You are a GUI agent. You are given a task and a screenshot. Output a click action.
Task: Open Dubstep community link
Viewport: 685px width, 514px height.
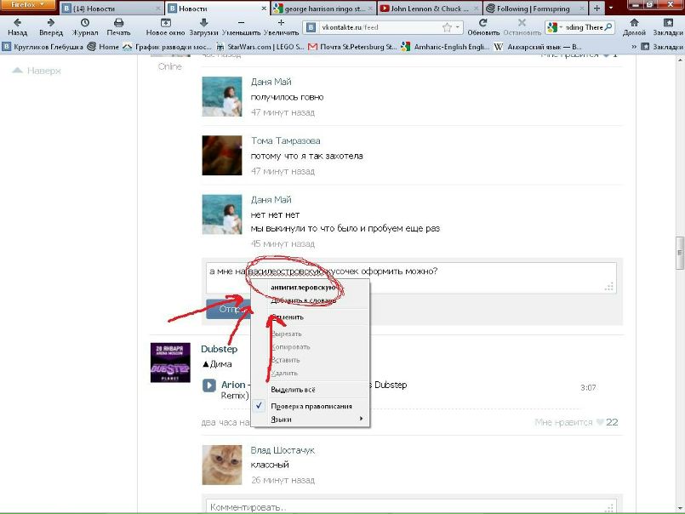pyautogui.click(x=218, y=349)
